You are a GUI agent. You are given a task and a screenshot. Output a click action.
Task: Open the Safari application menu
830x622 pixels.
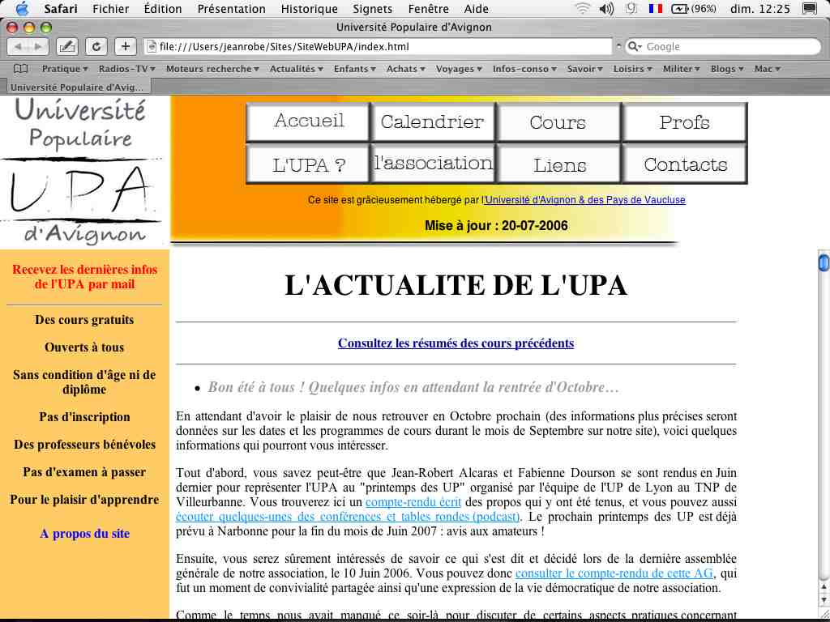click(x=60, y=8)
